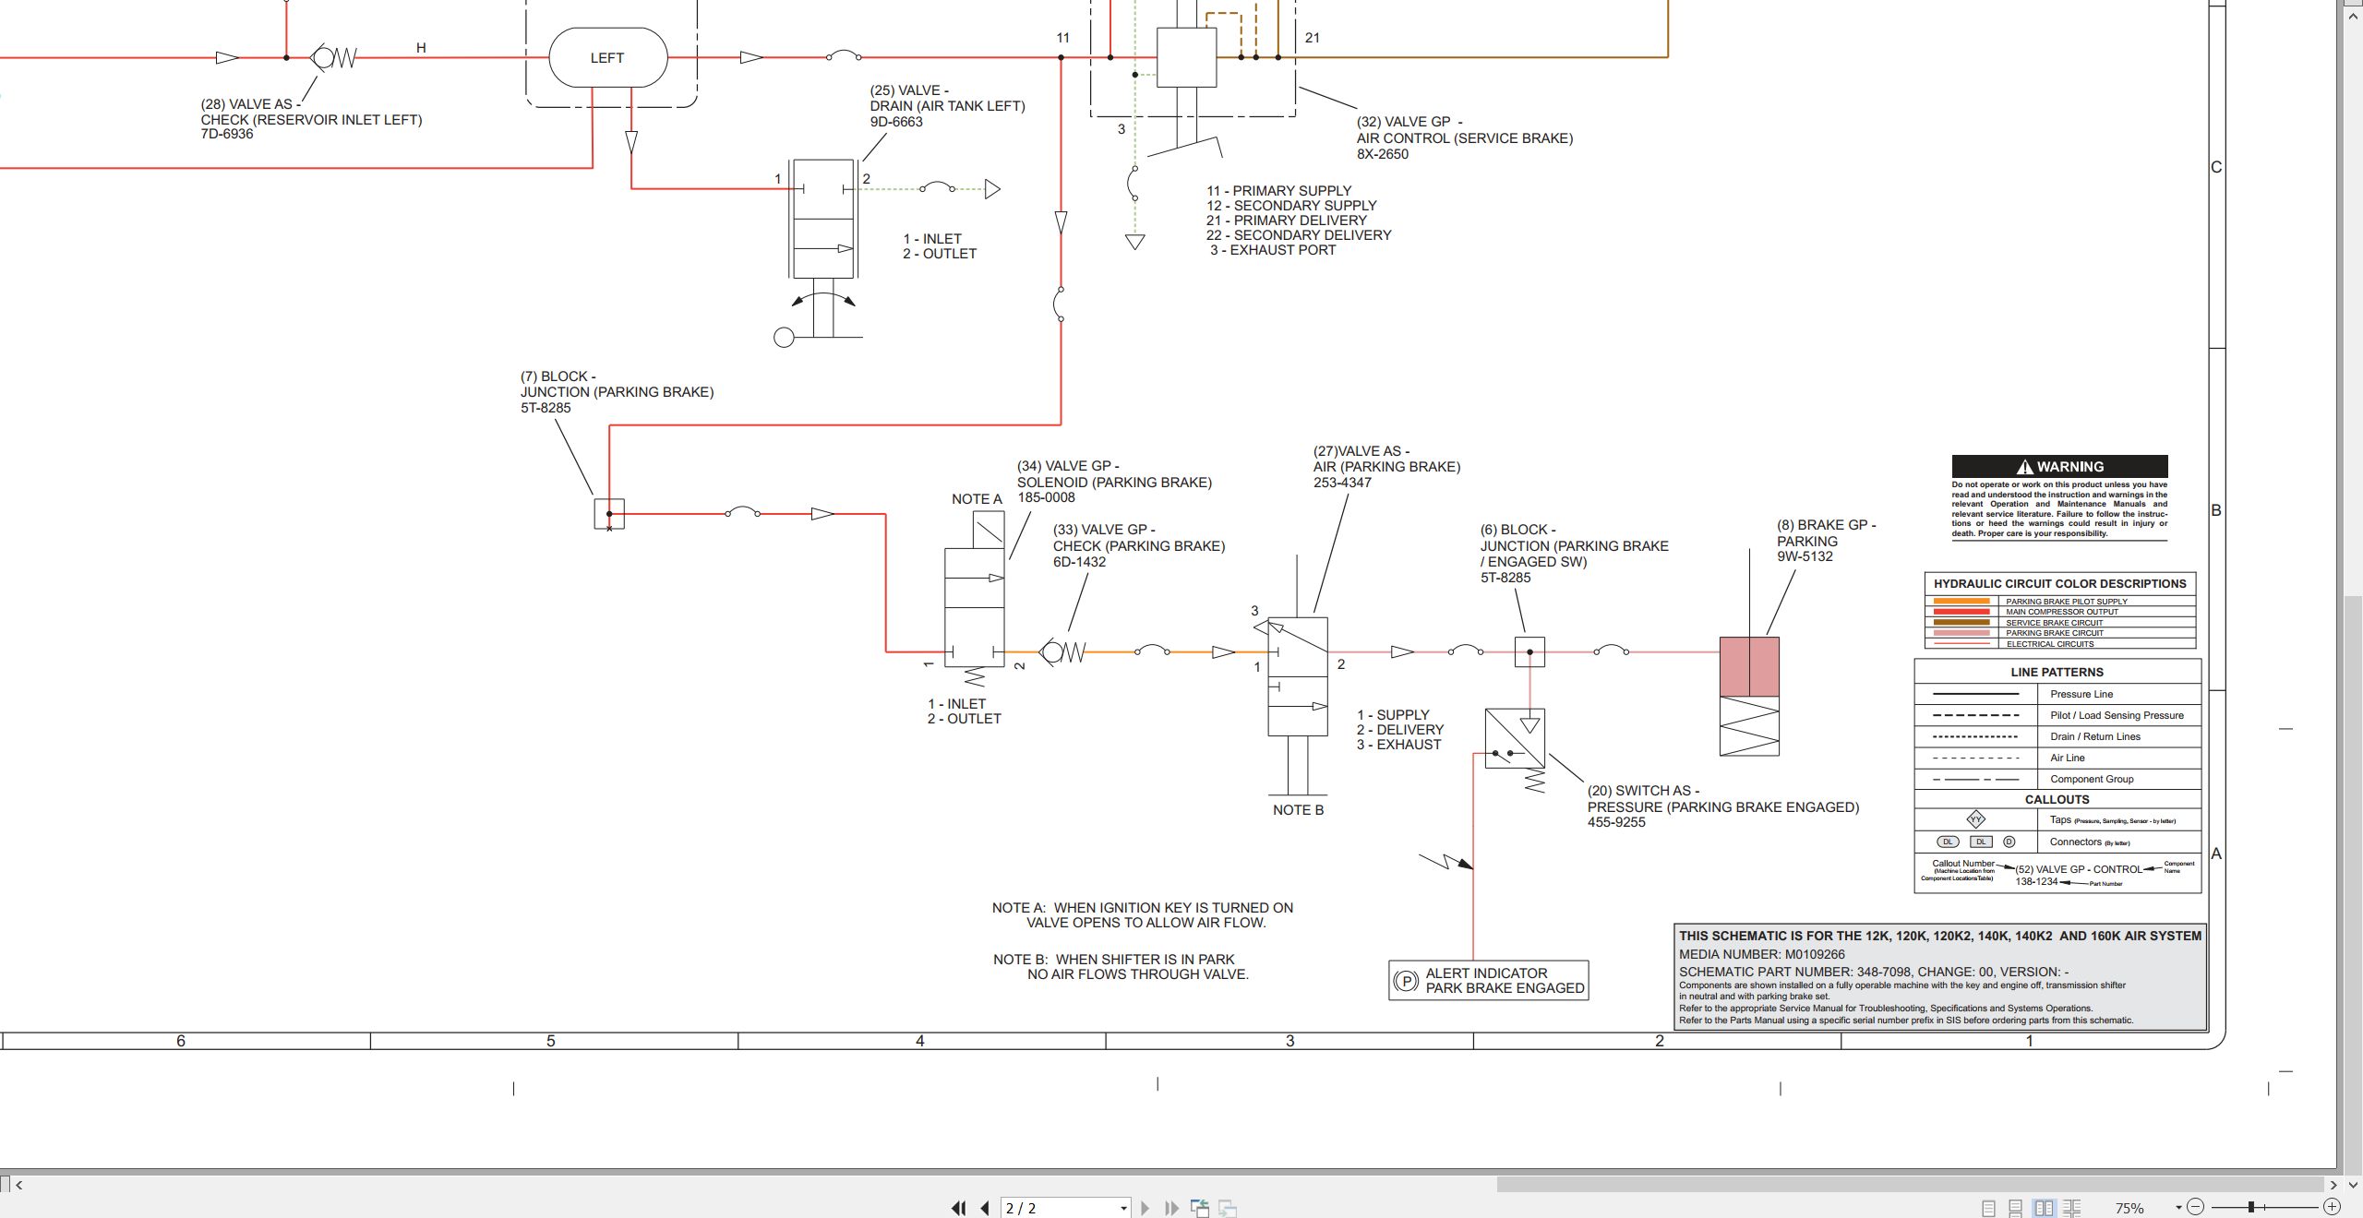This screenshot has height=1218, width=2363.
Task: Click the (32) VALVE GP AIR CONTROL label
Action: pyautogui.click(x=1465, y=137)
